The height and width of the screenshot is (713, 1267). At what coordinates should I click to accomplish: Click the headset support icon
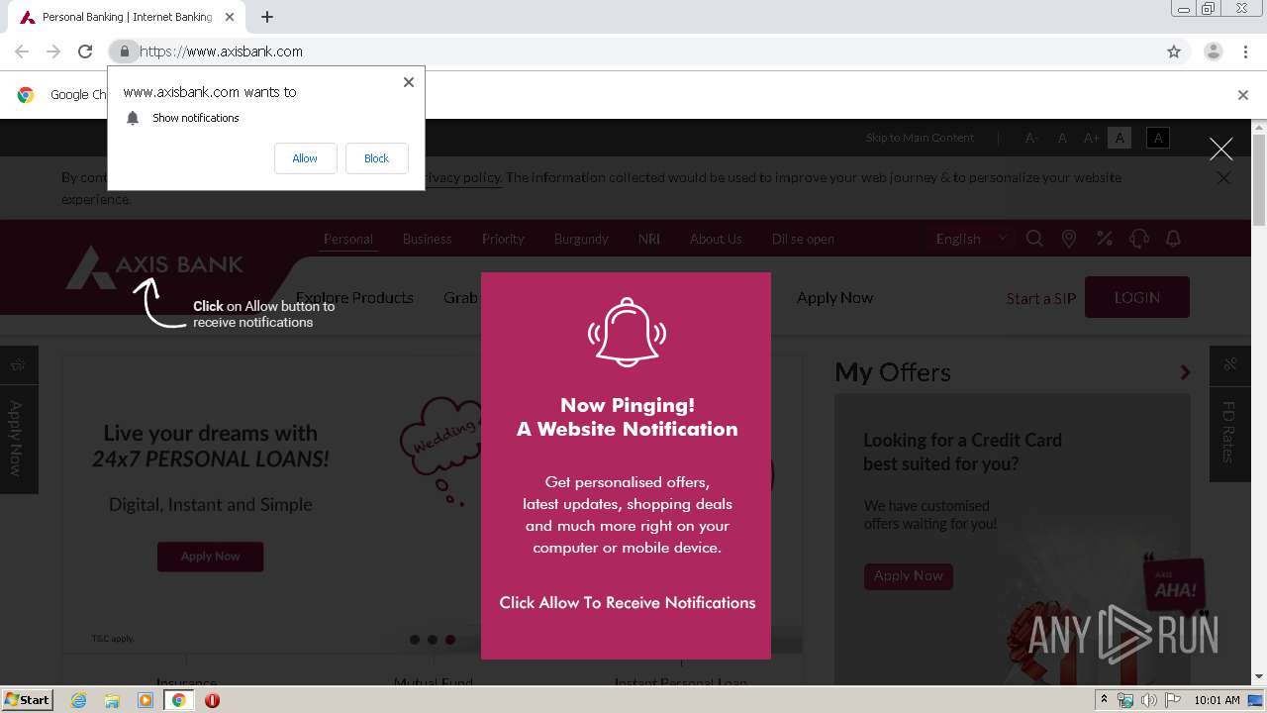tap(1139, 239)
